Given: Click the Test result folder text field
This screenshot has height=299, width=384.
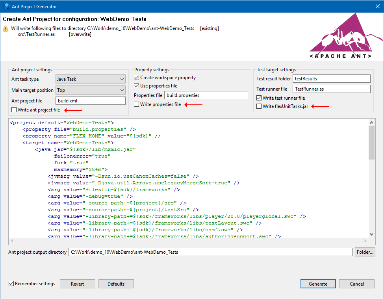Looking at the screenshot, I should [331, 78].
